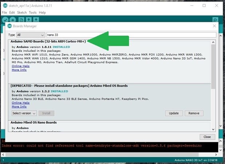Viewport: 225px width, 164px height.
Task: Close Boards Manager with the X button
Action: tap(214, 26)
